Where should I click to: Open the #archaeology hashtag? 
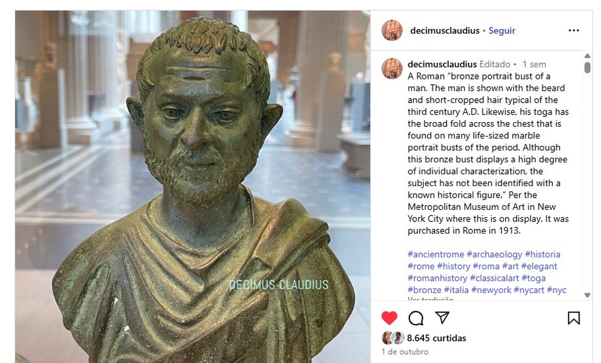(x=494, y=254)
